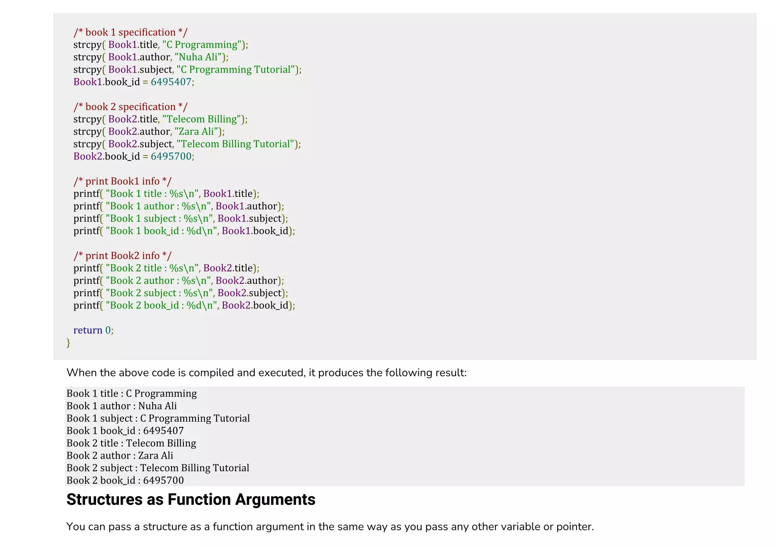The width and height of the screenshot is (776, 548).
Task: Click the sentence 'When the above code is compiled'
Action: tap(266, 373)
